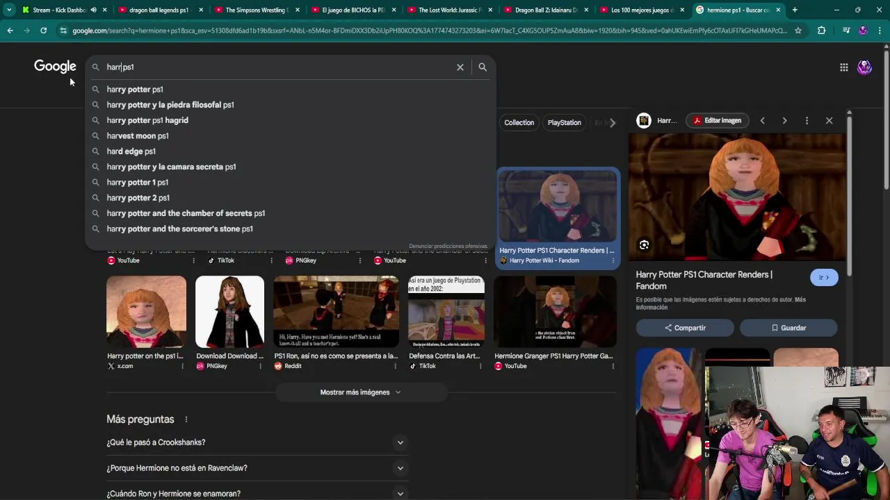Open the browser extensions puzzle icon

pyautogui.click(x=821, y=31)
